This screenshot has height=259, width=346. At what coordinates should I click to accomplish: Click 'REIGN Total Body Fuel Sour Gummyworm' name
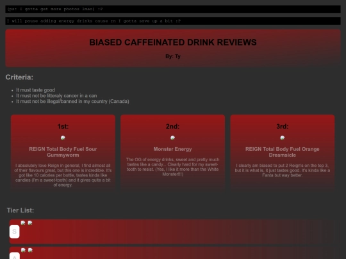[63, 152]
